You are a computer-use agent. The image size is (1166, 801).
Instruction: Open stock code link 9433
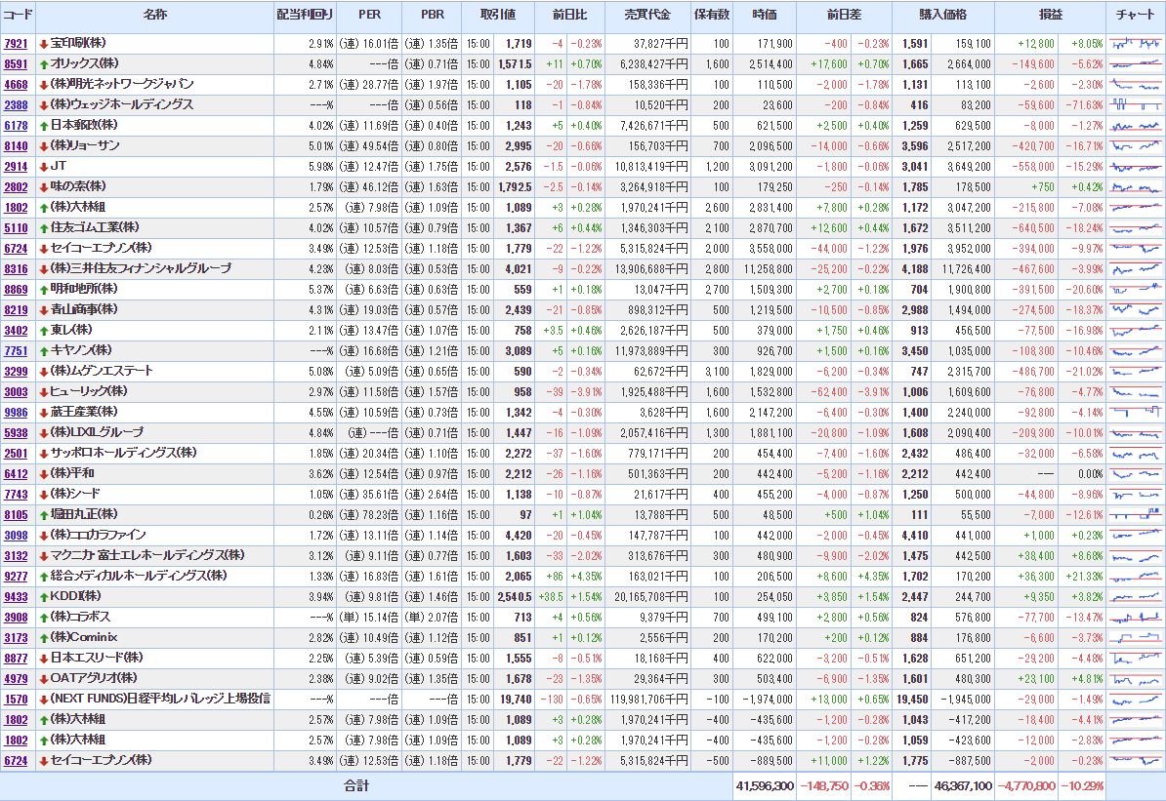tap(16, 596)
